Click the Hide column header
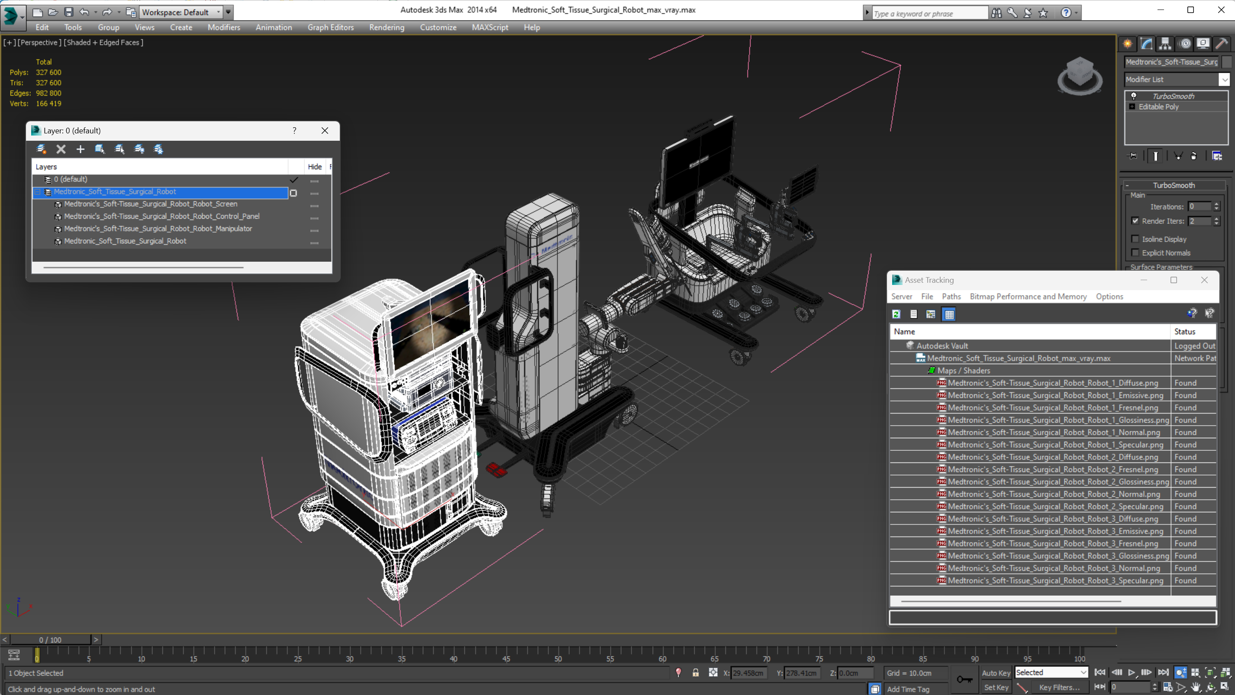The height and width of the screenshot is (695, 1235). [315, 166]
